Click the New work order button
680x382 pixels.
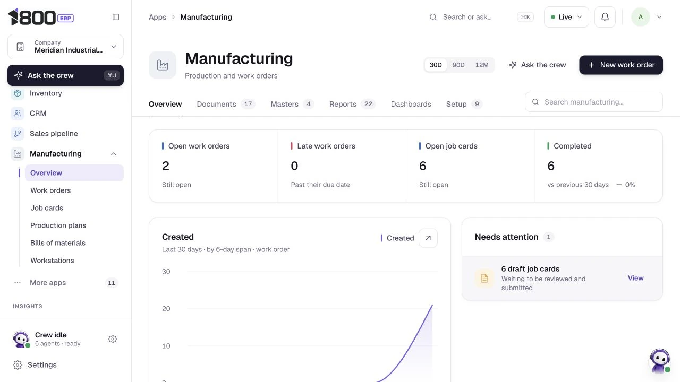tap(621, 65)
